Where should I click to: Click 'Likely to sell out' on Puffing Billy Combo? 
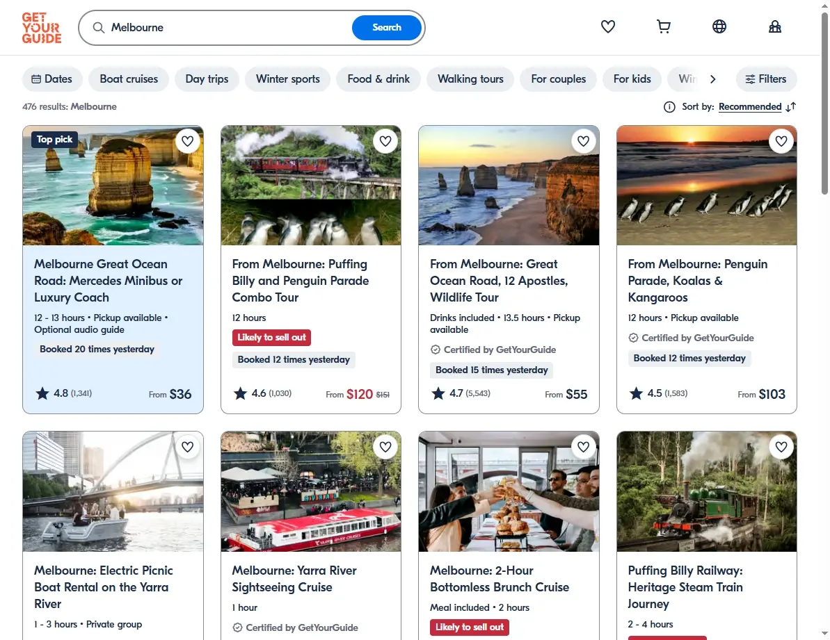point(271,337)
